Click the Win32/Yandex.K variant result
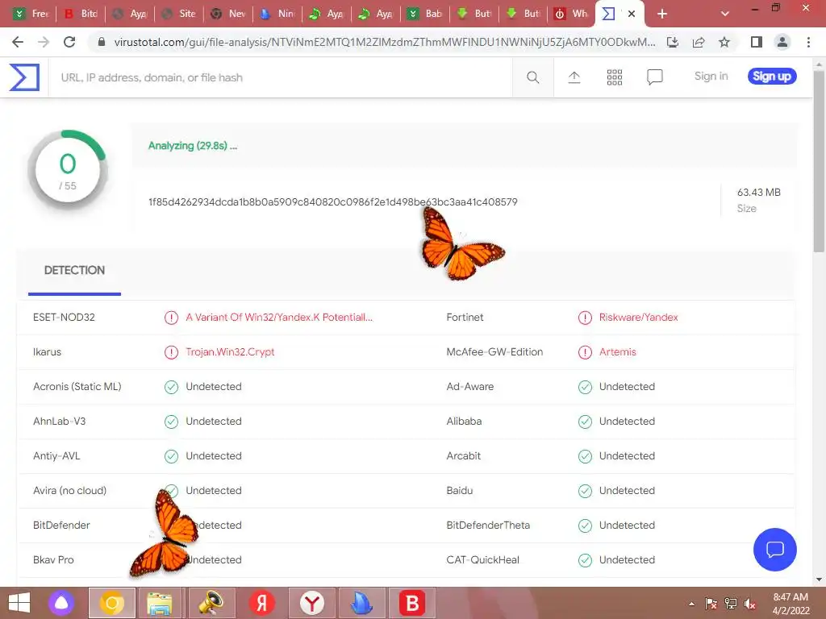Image resolution: width=826 pixels, height=619 pixels. pyautogui.click(x=279, y=318)
